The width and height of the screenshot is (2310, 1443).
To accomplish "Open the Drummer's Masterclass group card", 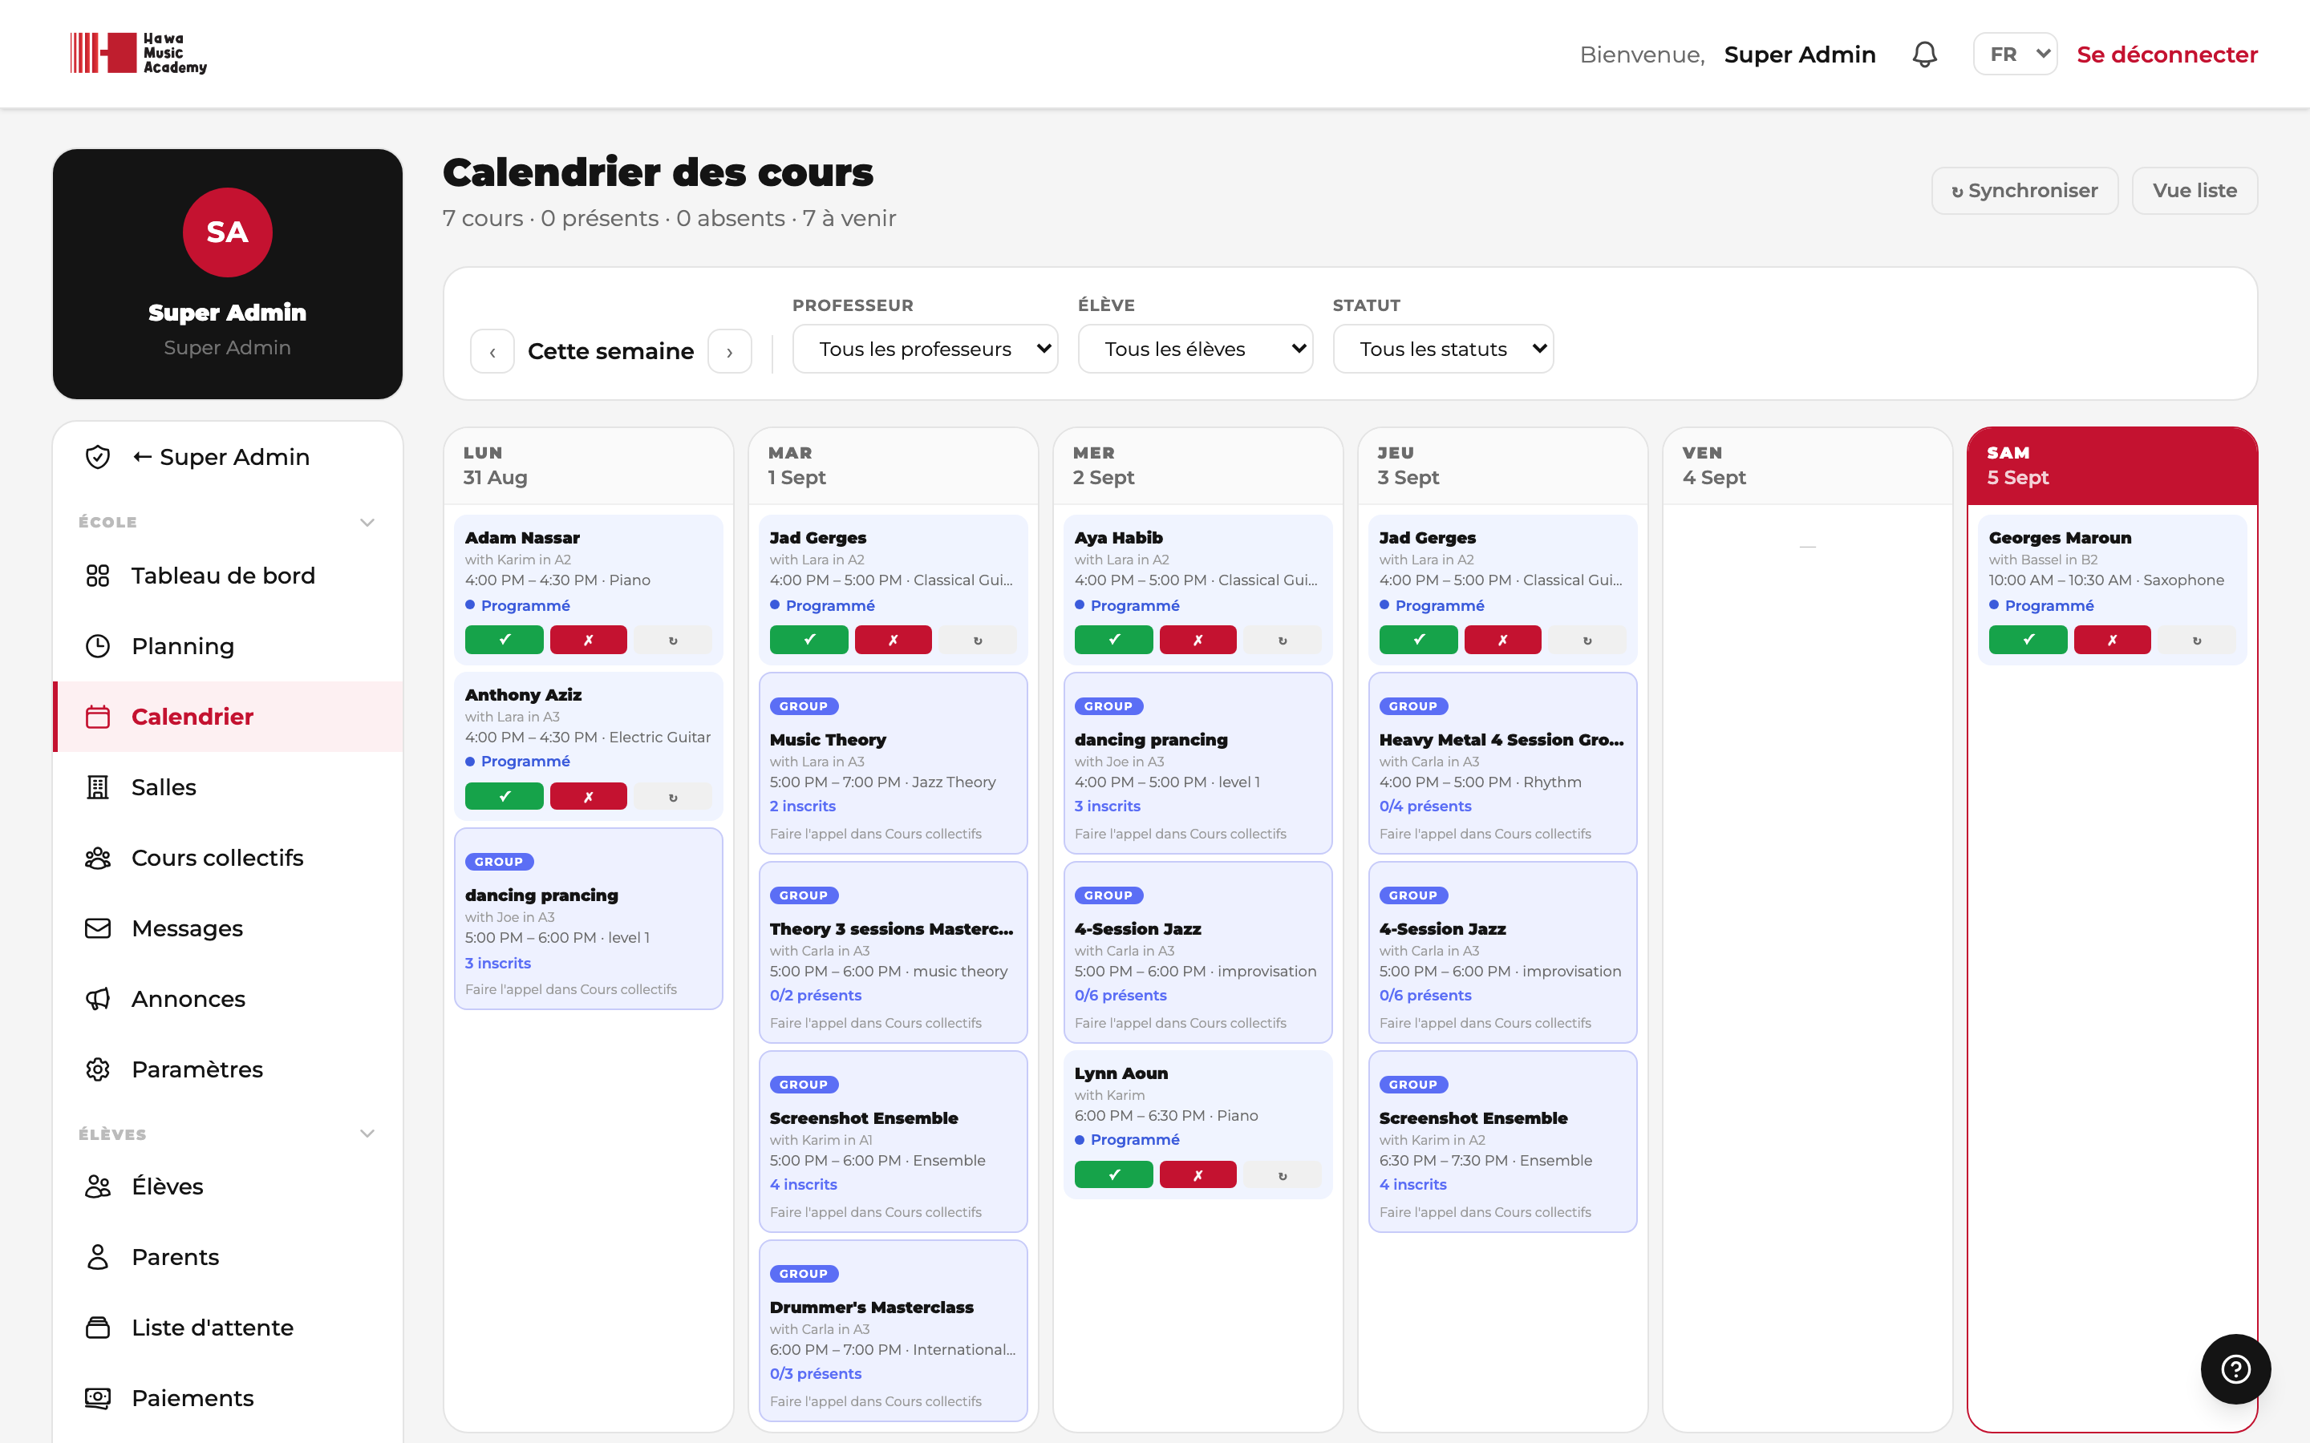I will [894, 1332].
